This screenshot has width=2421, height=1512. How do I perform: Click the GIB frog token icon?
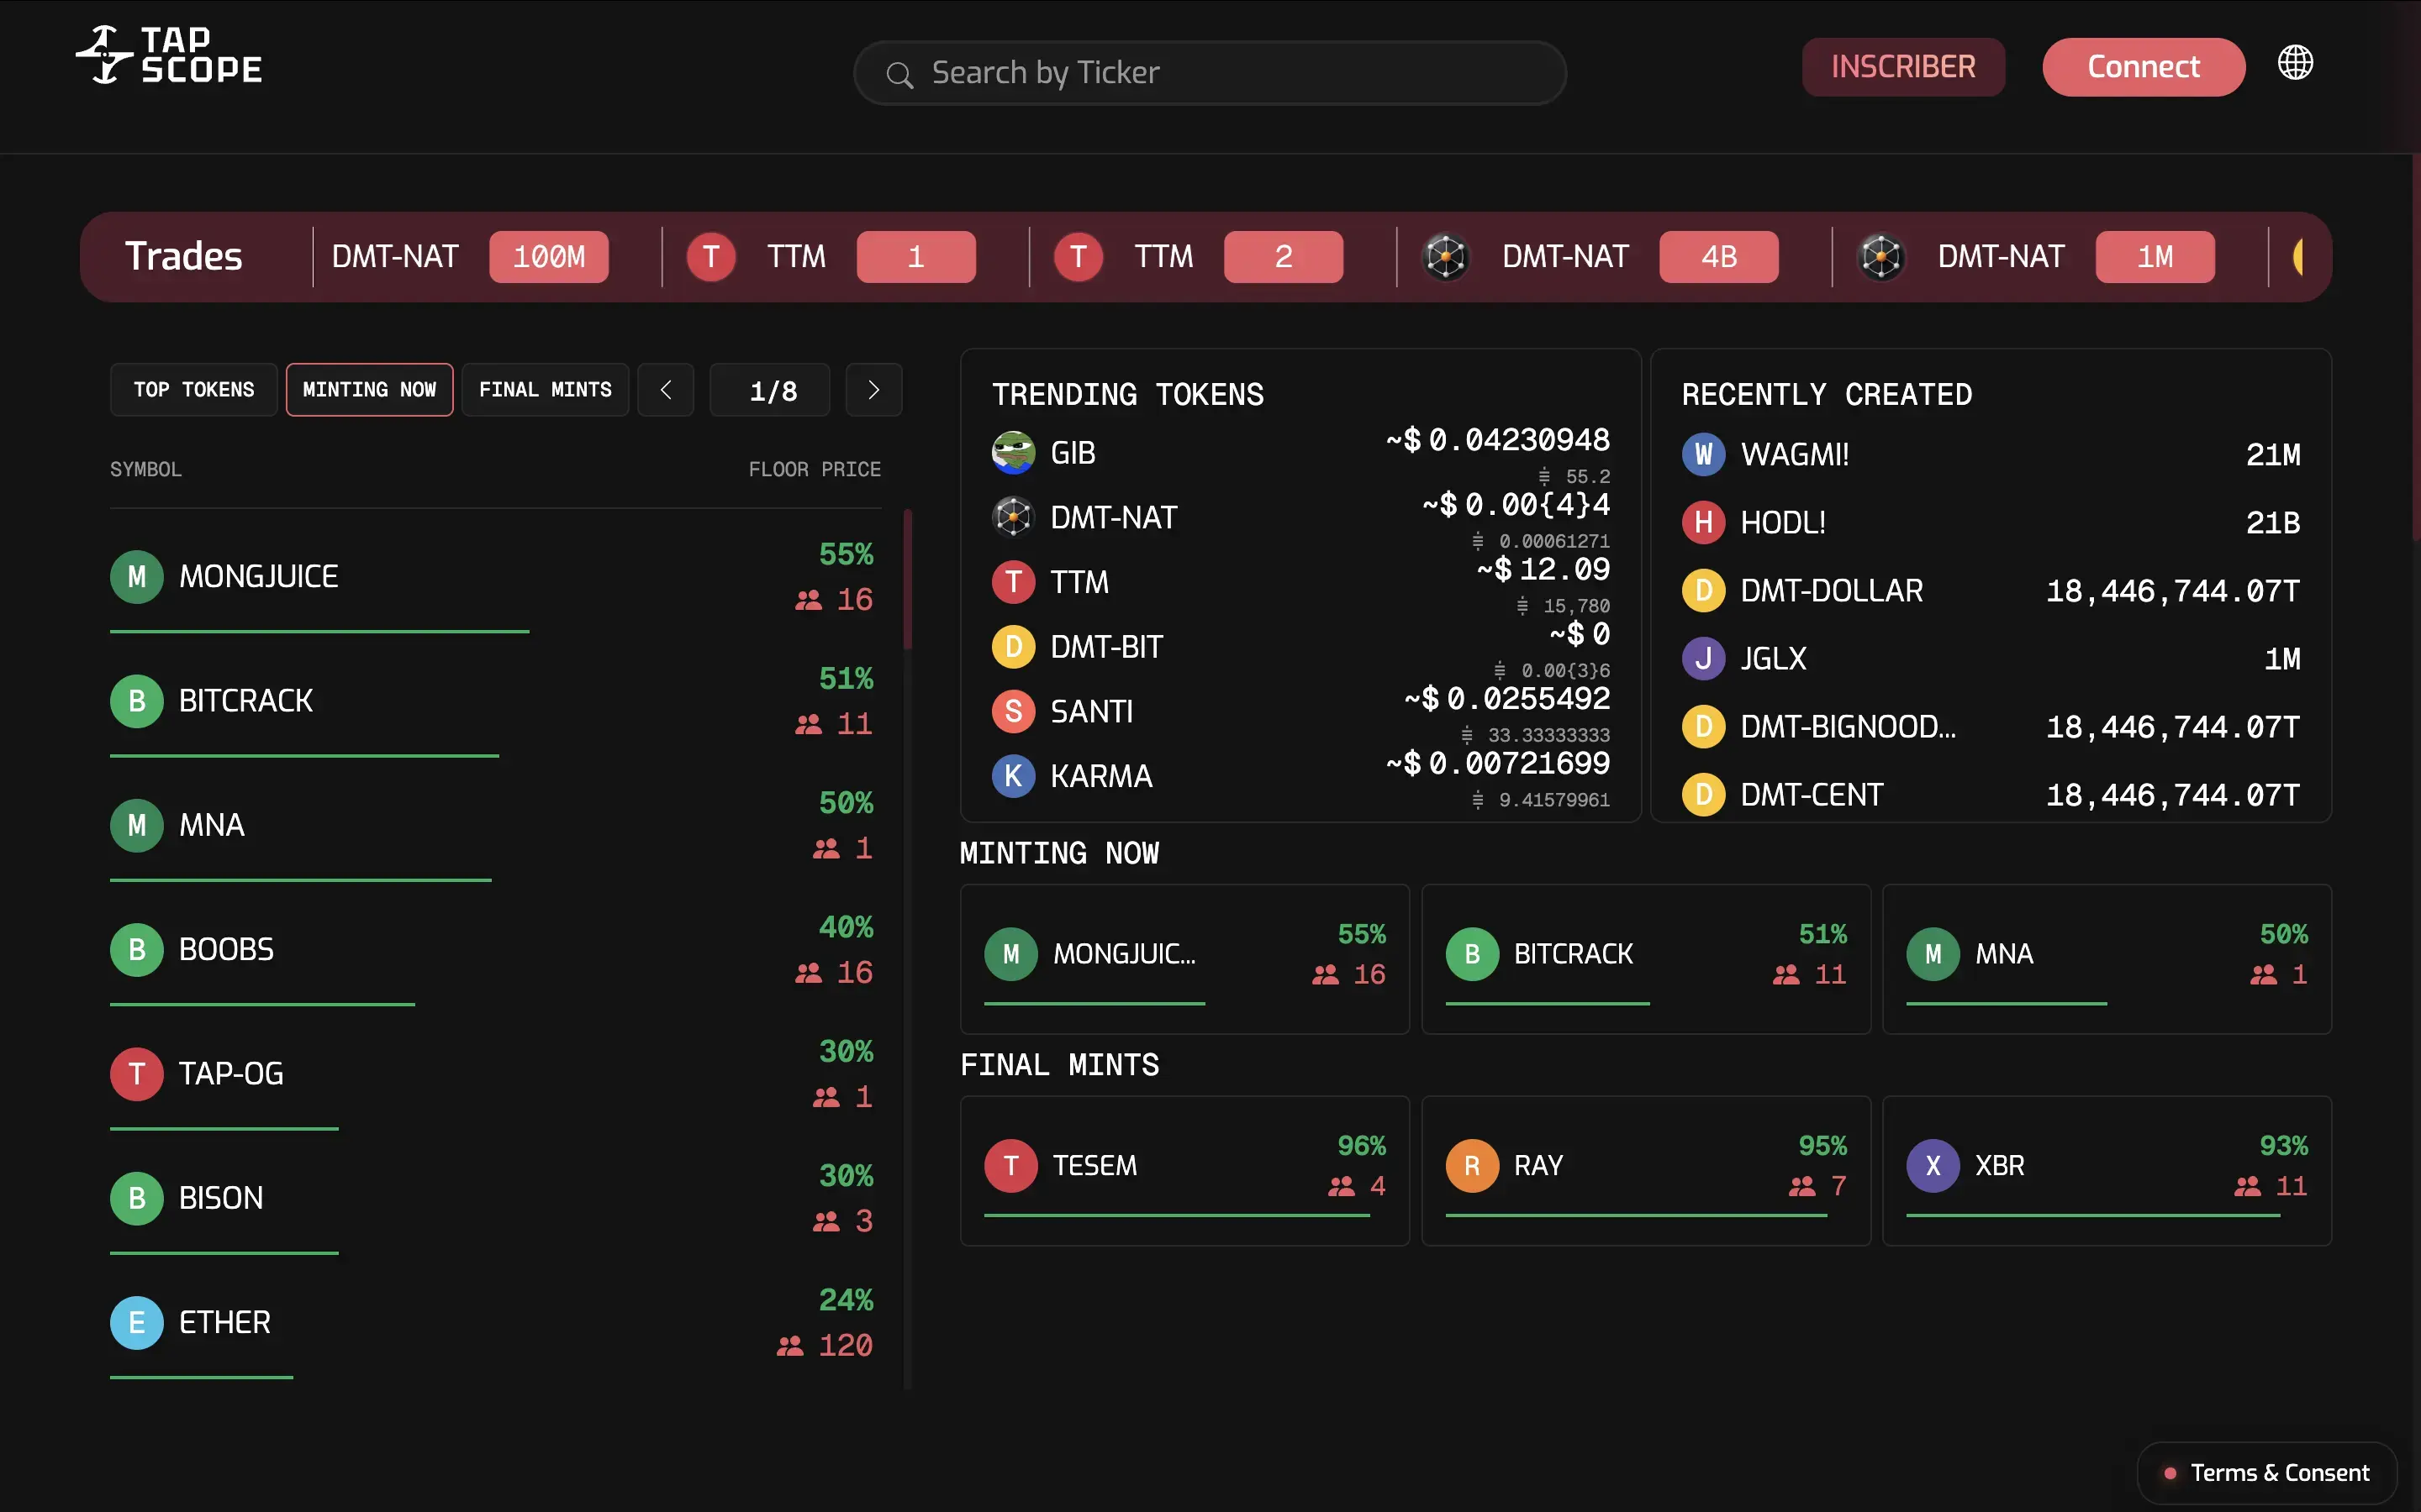click(x=1012, y=453)
